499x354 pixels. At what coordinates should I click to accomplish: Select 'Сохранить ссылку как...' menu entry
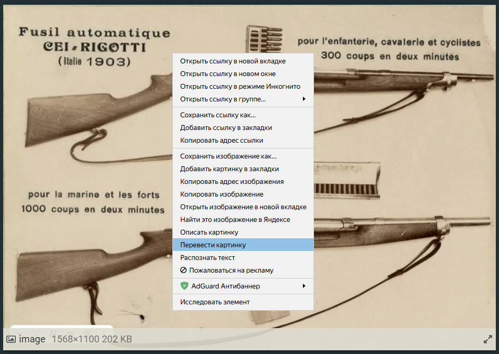click(x=218, y=115)
